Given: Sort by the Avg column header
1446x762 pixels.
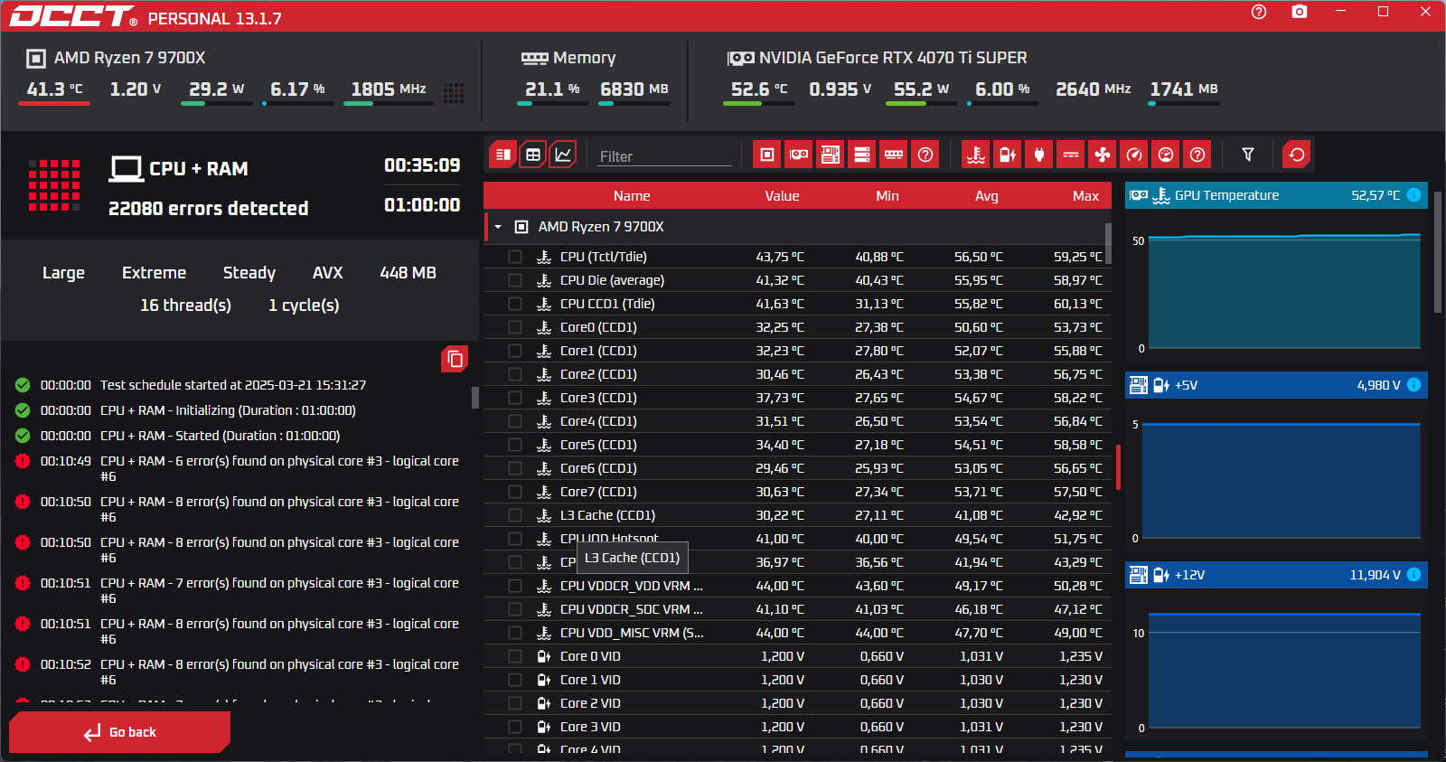Looking at the screenshot, I should 987,196.
